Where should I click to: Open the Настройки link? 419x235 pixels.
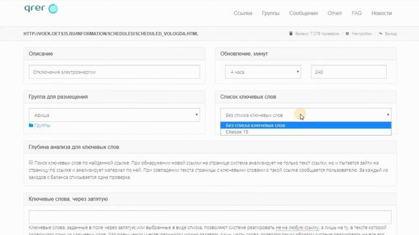click(x=361, y=33)
